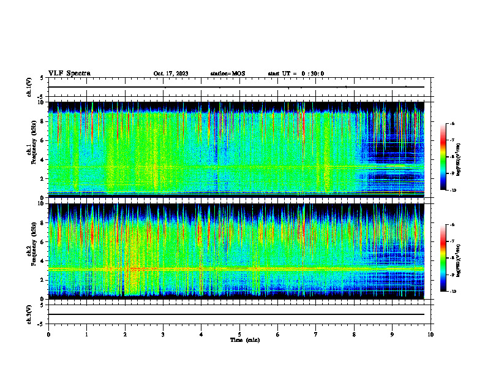Click the "start UT = 0 :30: 0" text

296,74
